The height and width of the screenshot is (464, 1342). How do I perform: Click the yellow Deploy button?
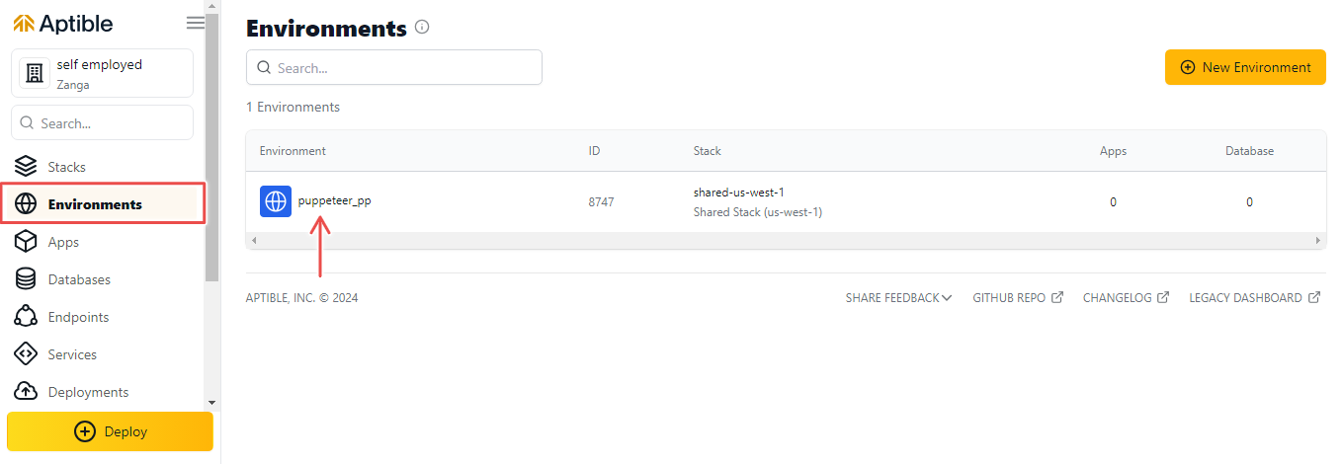110,431
